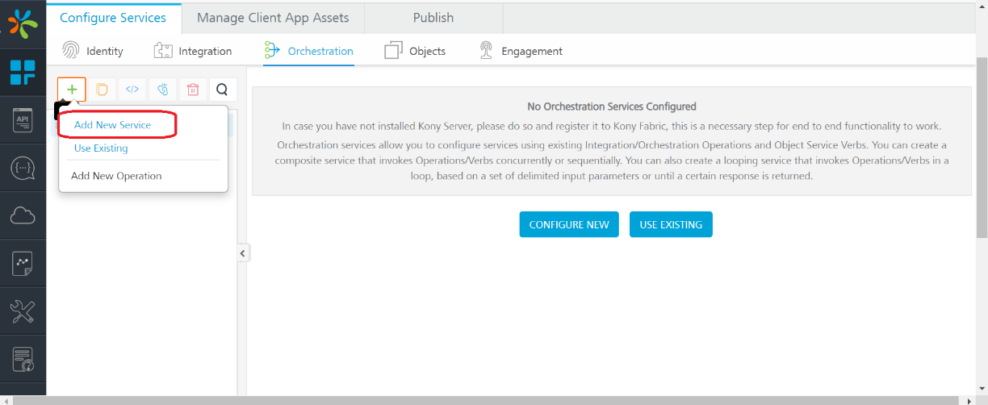Open the reports chart sidebar icon
This screenshot has width=988, height=405.
(23, 263)
